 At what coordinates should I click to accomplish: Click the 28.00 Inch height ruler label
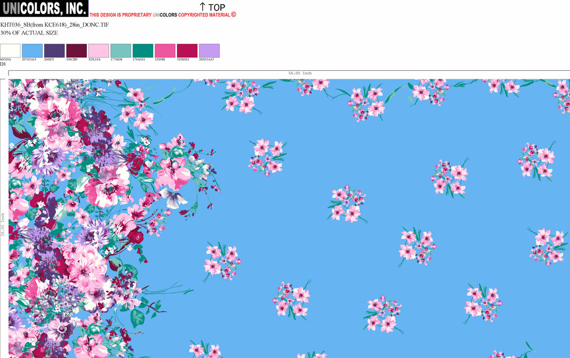3,225
